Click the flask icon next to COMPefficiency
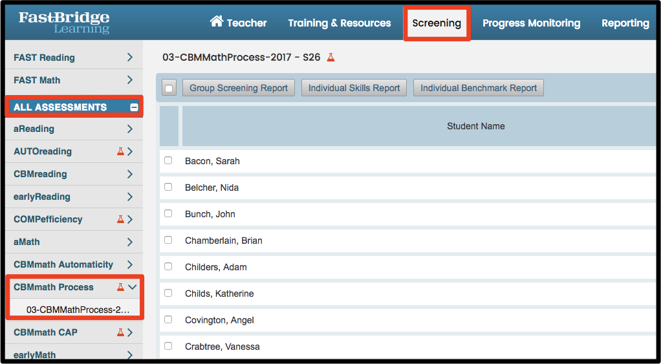 [x=120, y=219]
